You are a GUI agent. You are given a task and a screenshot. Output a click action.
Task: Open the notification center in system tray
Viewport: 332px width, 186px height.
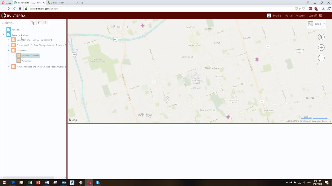pyautogui.click(x=327, y=183)
